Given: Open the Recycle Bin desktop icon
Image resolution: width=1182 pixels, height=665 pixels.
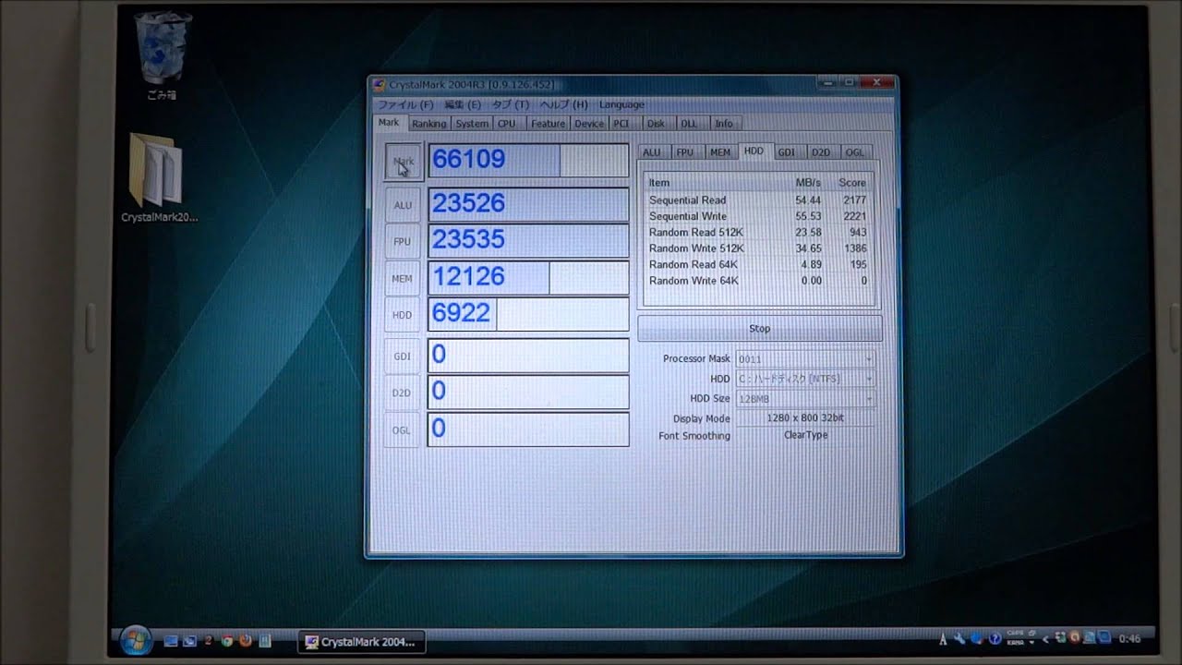Looking at the screenshot, I should 161,54.
